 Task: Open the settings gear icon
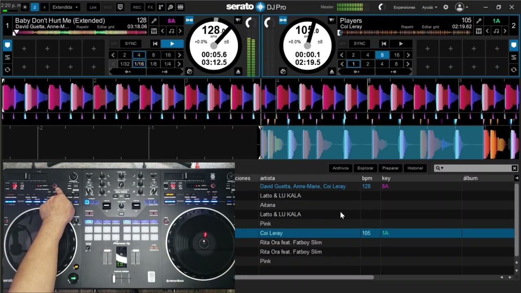coord(446,7)
